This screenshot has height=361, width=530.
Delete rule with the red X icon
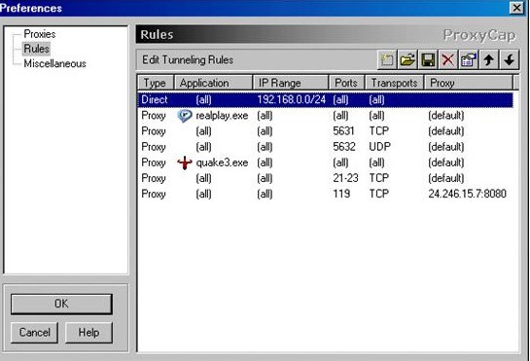448,60
